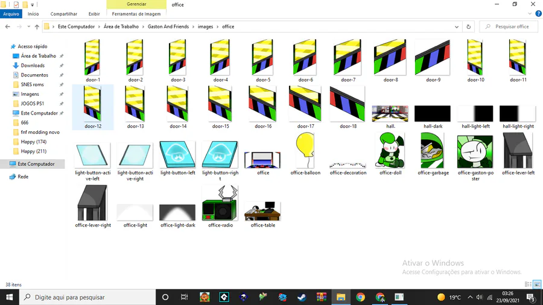The width and height of the screenshot is (543, 305).
Task: Open Steam from the taskbar
Action: pyautogui.click(x=302, y=297)
